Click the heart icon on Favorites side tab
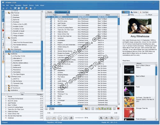 coord(3,30)
